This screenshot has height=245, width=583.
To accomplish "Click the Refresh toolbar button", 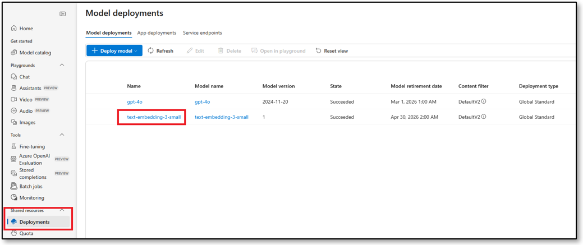I will click(x=160, y=50).
